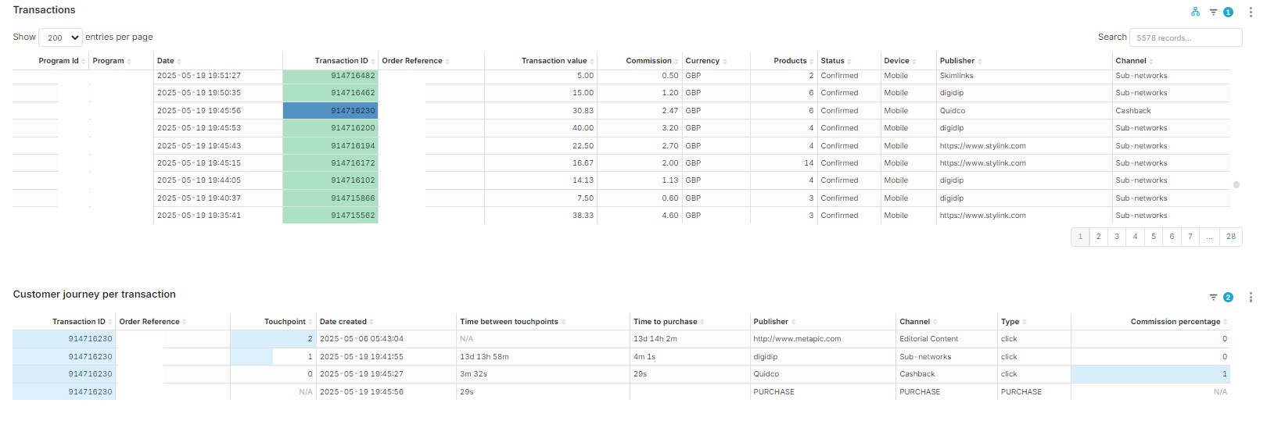Sort by Transaction value column arrows

coord(591,61)
